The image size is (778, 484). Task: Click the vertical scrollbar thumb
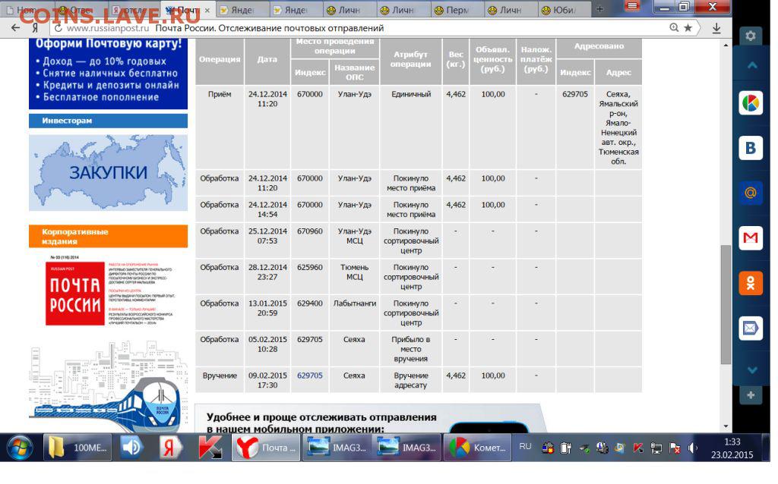coord(726,304)
